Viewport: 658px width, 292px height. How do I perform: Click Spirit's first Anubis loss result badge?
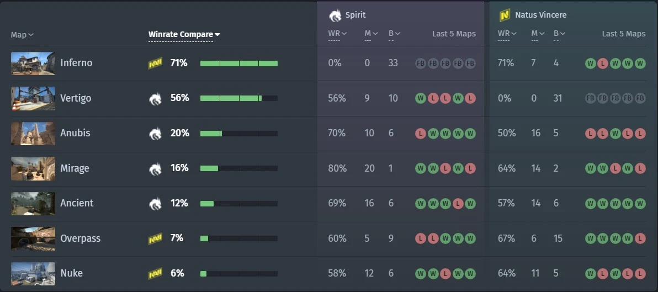tap(421, 134)
